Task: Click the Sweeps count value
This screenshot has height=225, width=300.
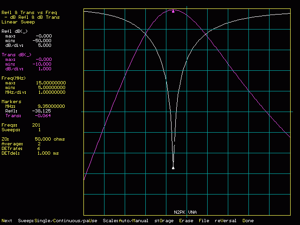Action: pyautogui.click(x=39, y=130)
